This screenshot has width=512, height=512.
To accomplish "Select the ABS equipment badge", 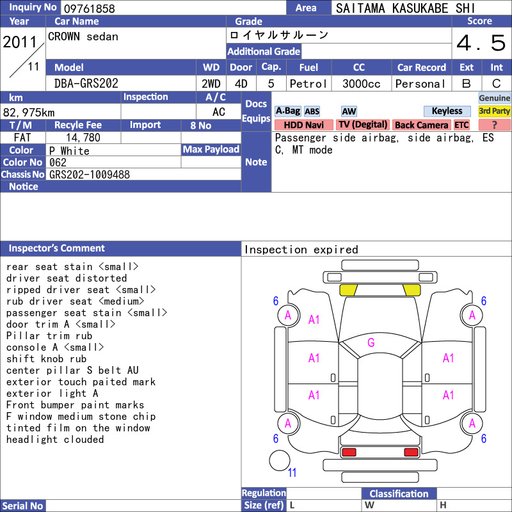I will pyautogui.click(x=312, y=111).
